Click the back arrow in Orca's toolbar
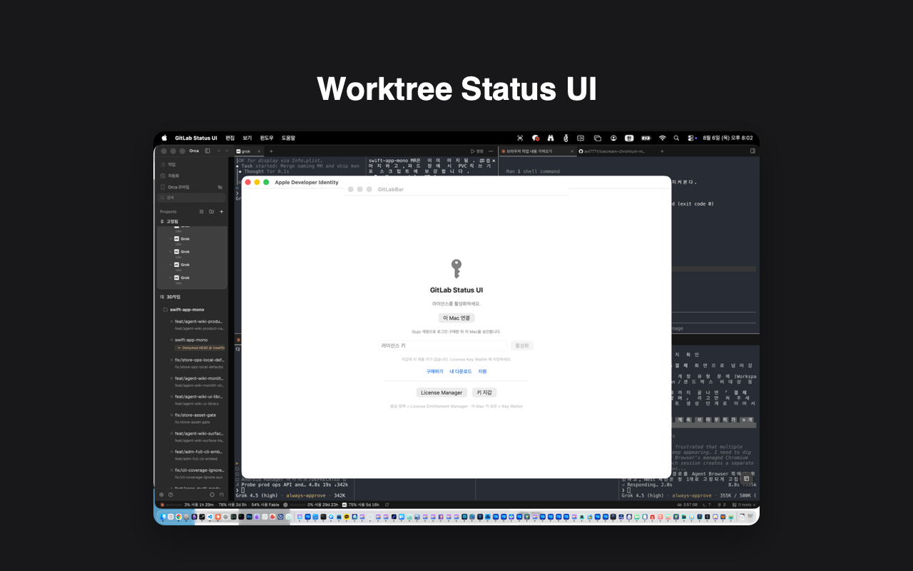The width and height of the screenshot is (913, 571). (218, 151)
